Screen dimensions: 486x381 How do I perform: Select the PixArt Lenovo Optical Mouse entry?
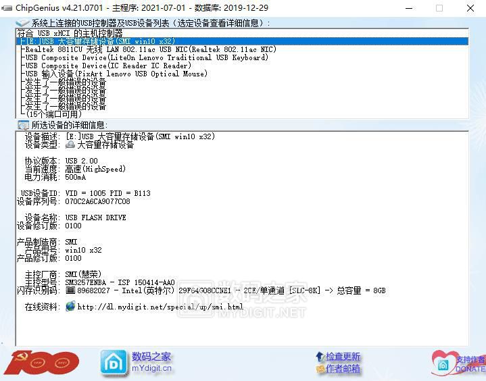point(116,74)
